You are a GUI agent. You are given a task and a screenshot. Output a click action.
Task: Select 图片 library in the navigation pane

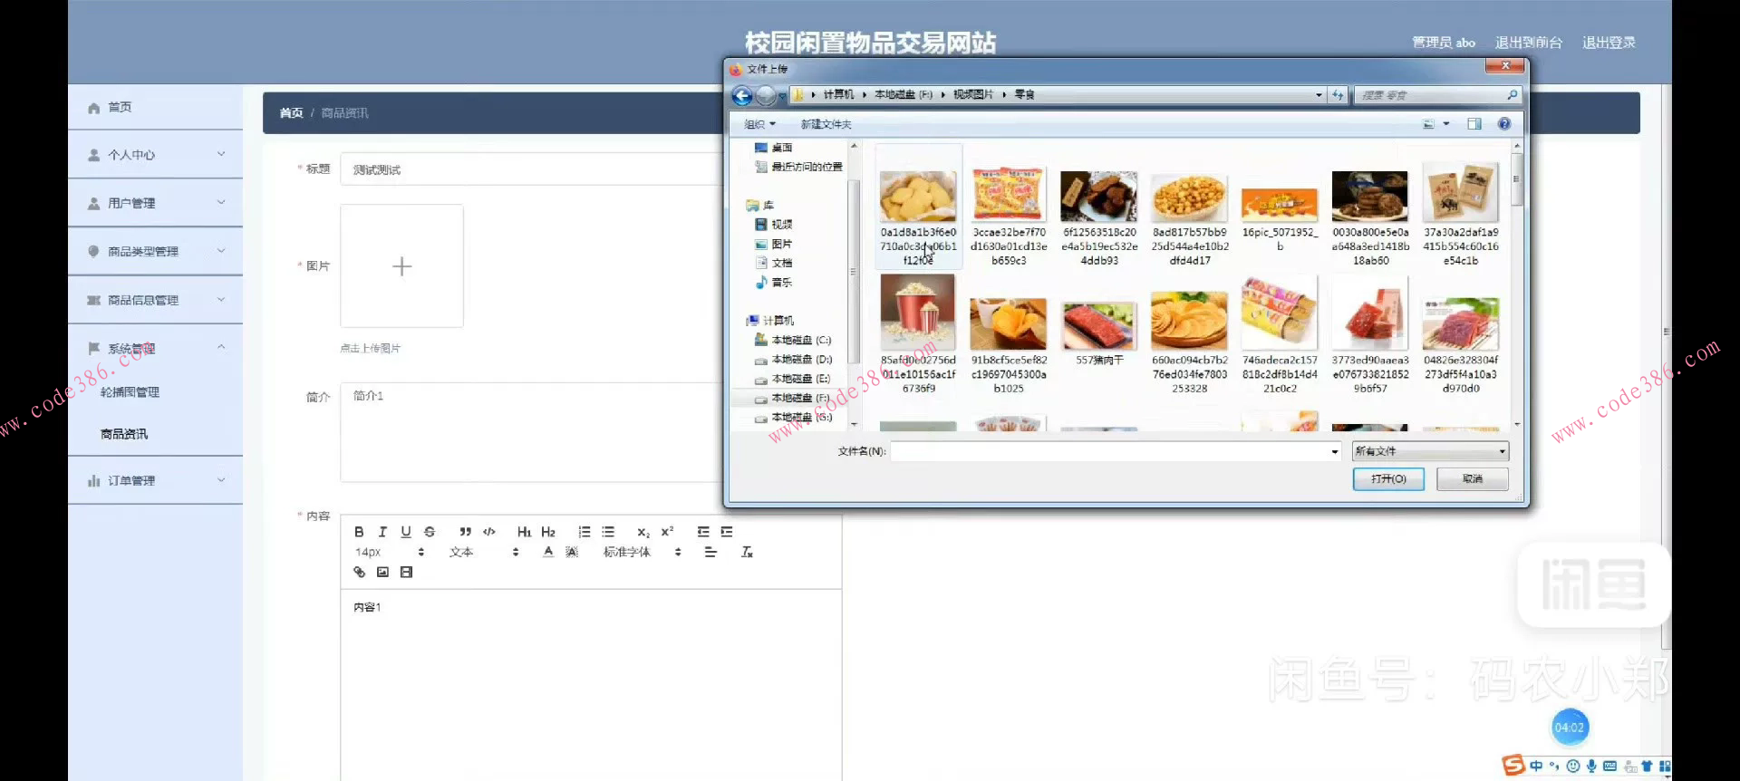[x=773, y=244]
